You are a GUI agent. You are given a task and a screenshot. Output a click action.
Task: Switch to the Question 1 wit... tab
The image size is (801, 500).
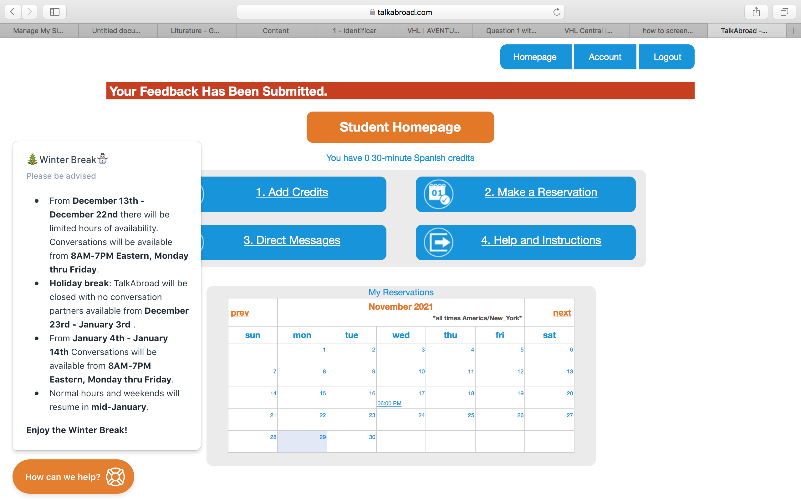(512, 31)
